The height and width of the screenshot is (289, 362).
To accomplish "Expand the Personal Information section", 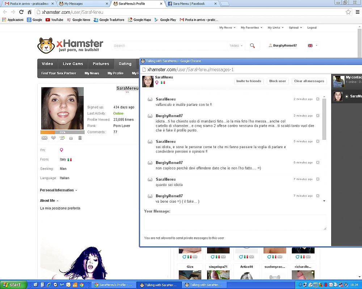I will [x=58, y=190].
